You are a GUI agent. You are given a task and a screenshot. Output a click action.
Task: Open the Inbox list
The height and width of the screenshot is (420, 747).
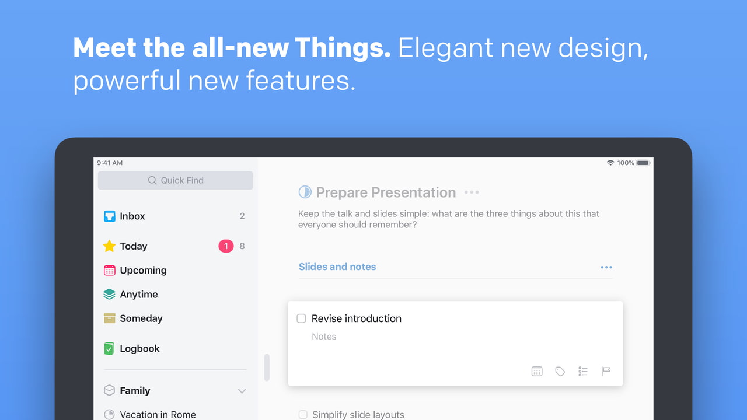pyautogui.click(x=132, y=216)
